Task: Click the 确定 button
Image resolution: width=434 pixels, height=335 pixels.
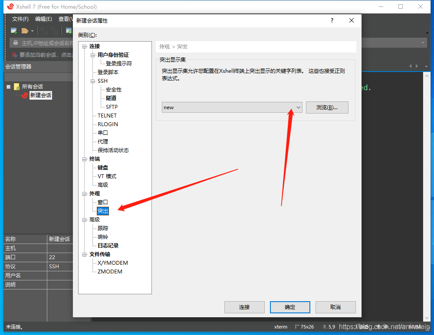Action: coord(290,307)
